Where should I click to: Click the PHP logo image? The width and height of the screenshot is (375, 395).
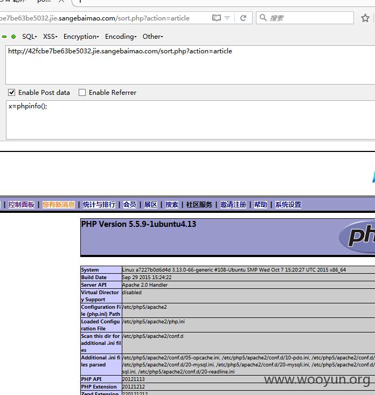(357, 236)
